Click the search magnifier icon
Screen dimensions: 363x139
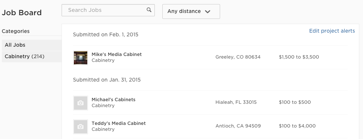click(x=149, y=10)
